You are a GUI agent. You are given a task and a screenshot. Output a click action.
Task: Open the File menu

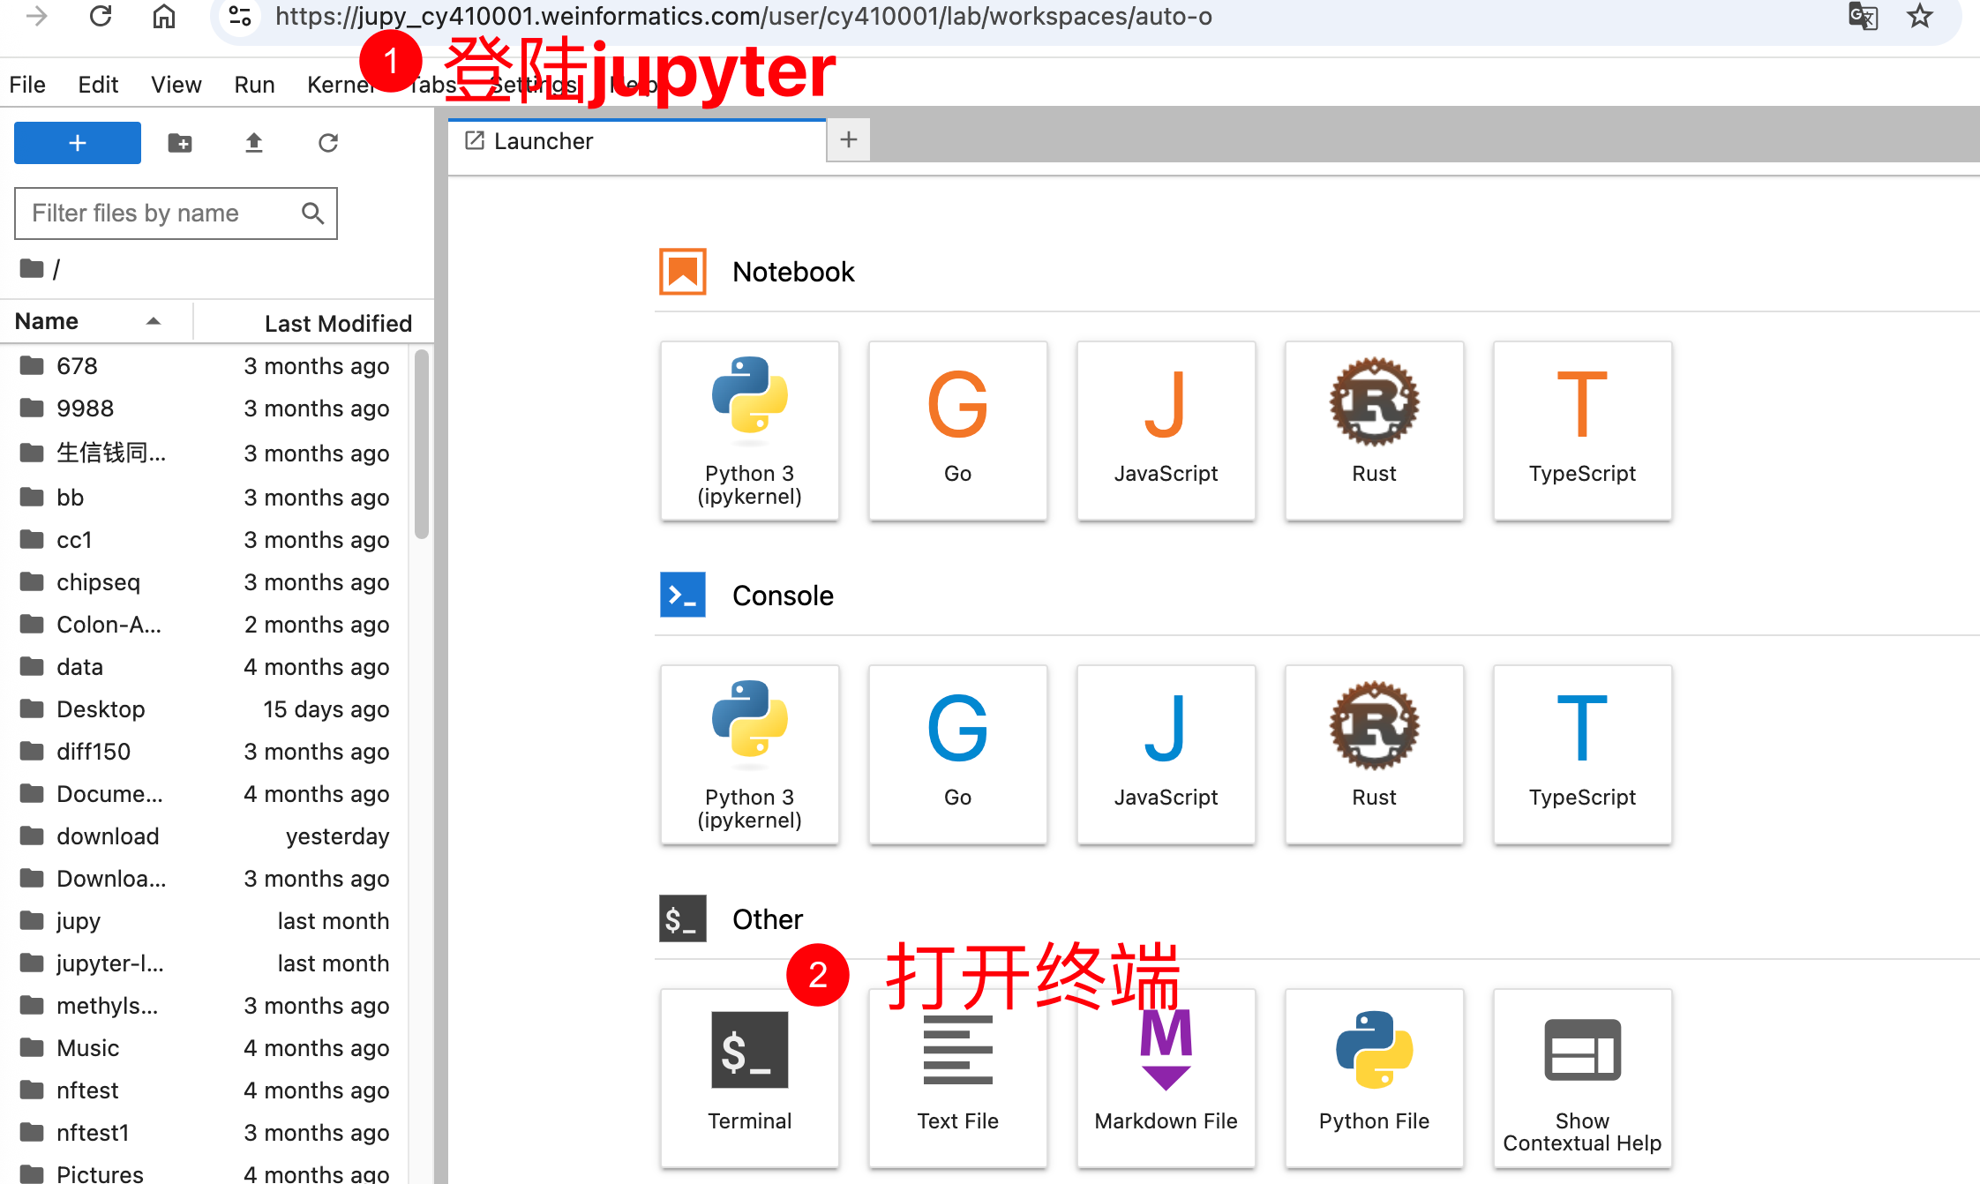[x=27, y=85]
